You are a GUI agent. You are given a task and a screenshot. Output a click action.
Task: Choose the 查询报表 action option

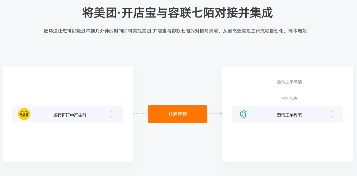tap(289, 98)
